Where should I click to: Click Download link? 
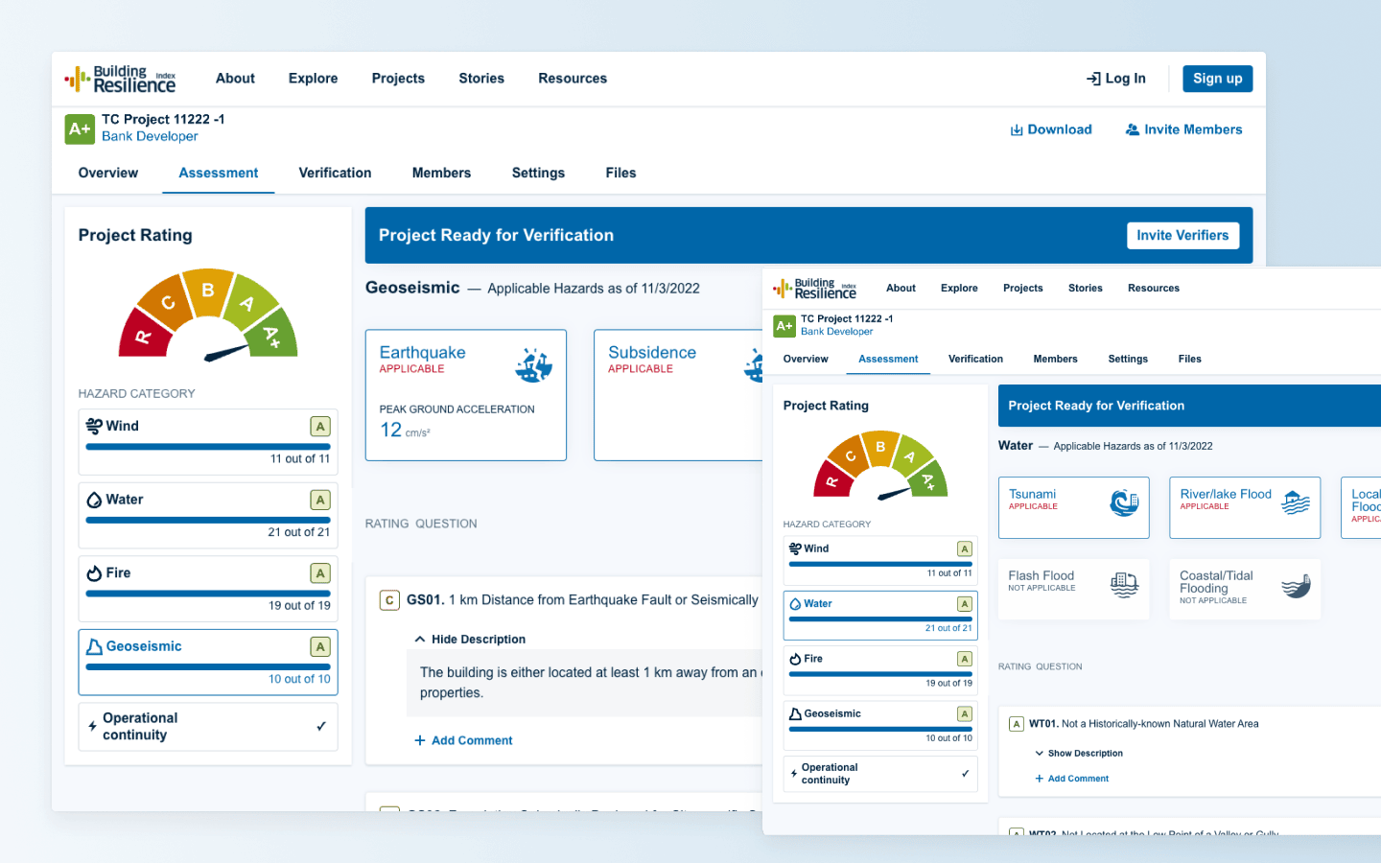pos(1051,130)
